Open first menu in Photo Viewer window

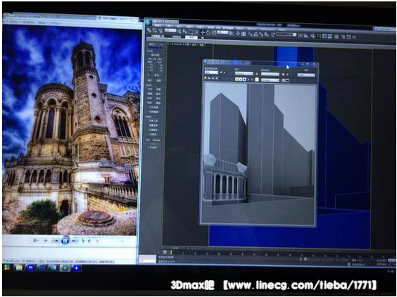(14, 23)
